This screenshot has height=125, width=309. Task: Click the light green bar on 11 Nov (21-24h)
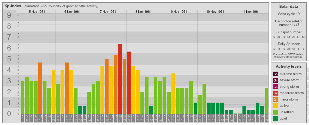click(266, 101)
